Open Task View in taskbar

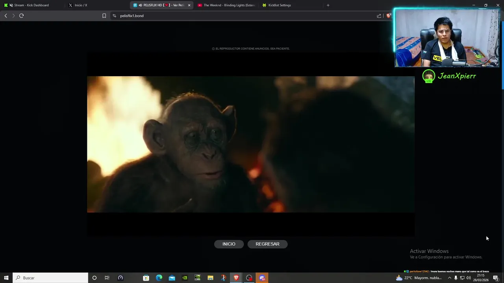tap(107, 277)
